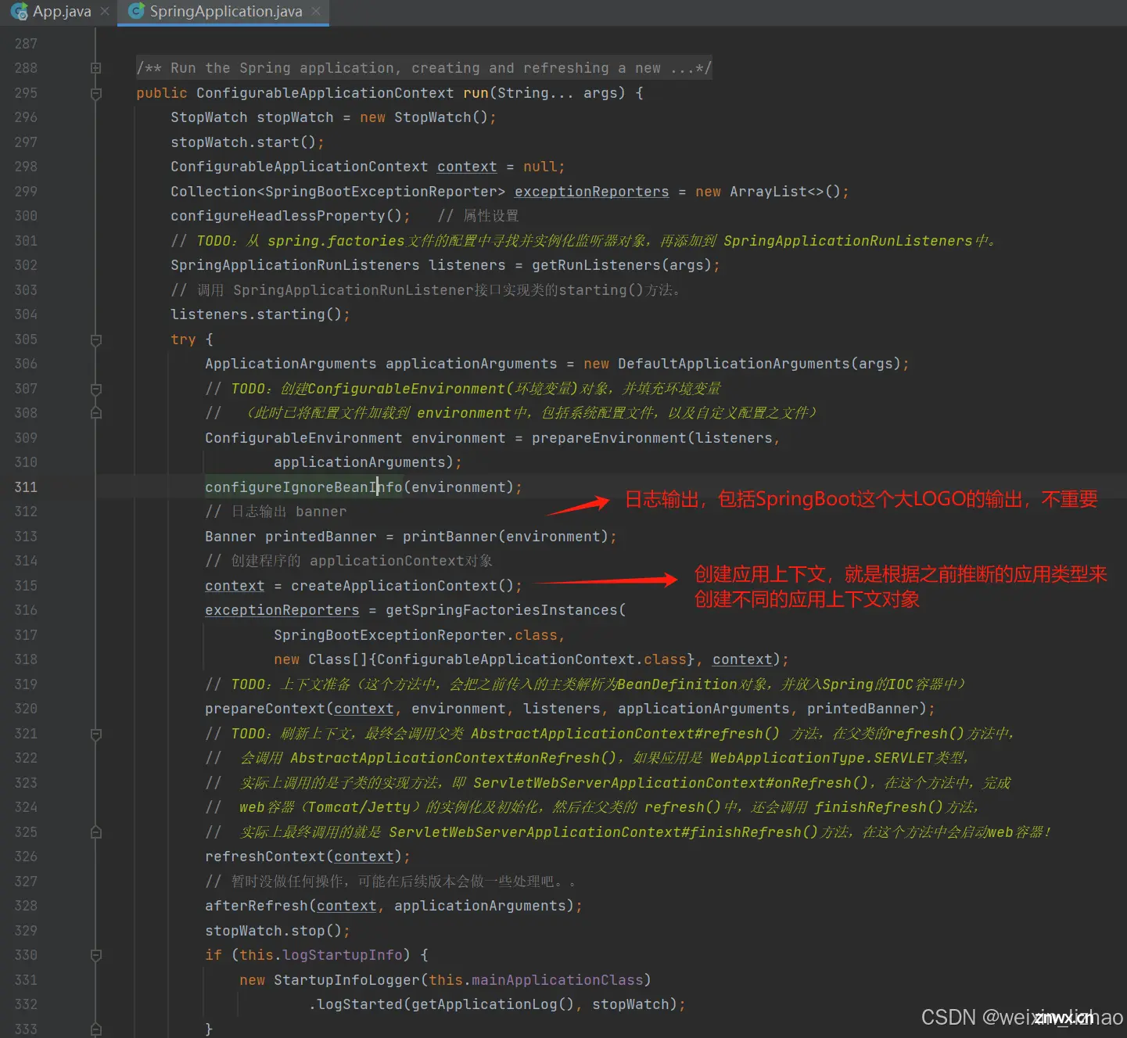Click 'createApplicationContext()' on line 315
The height and width of the screenshot is (1038, 1127).
(x=403, y=586)
